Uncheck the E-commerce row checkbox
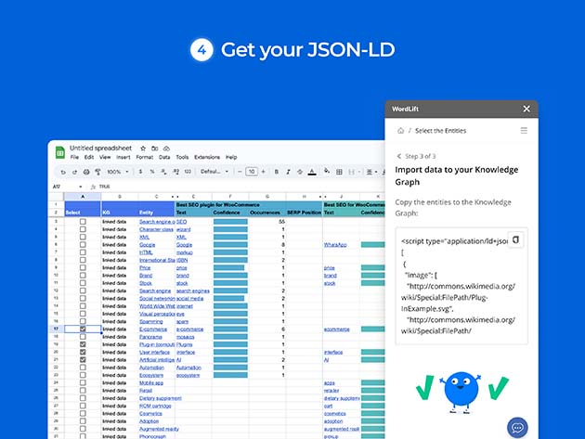585x439 pixels. [x=83, y=329]
